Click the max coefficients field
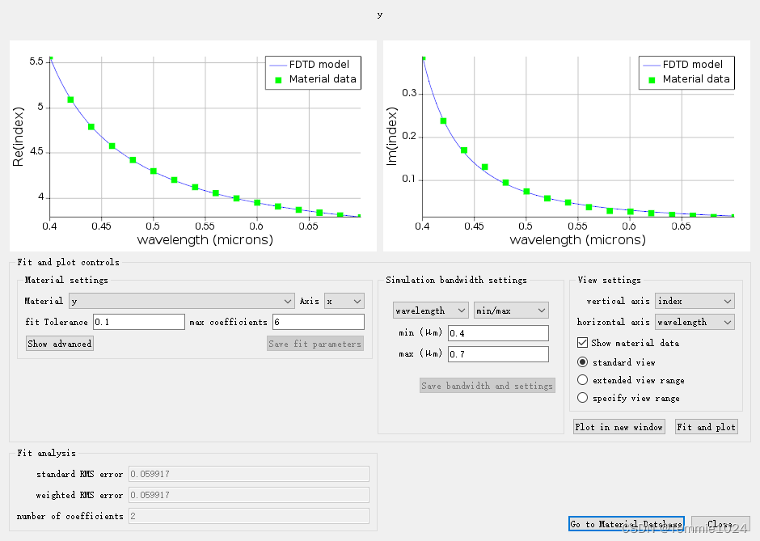Image resolution: width=760 pixels, height=541 pixels. 318,322
